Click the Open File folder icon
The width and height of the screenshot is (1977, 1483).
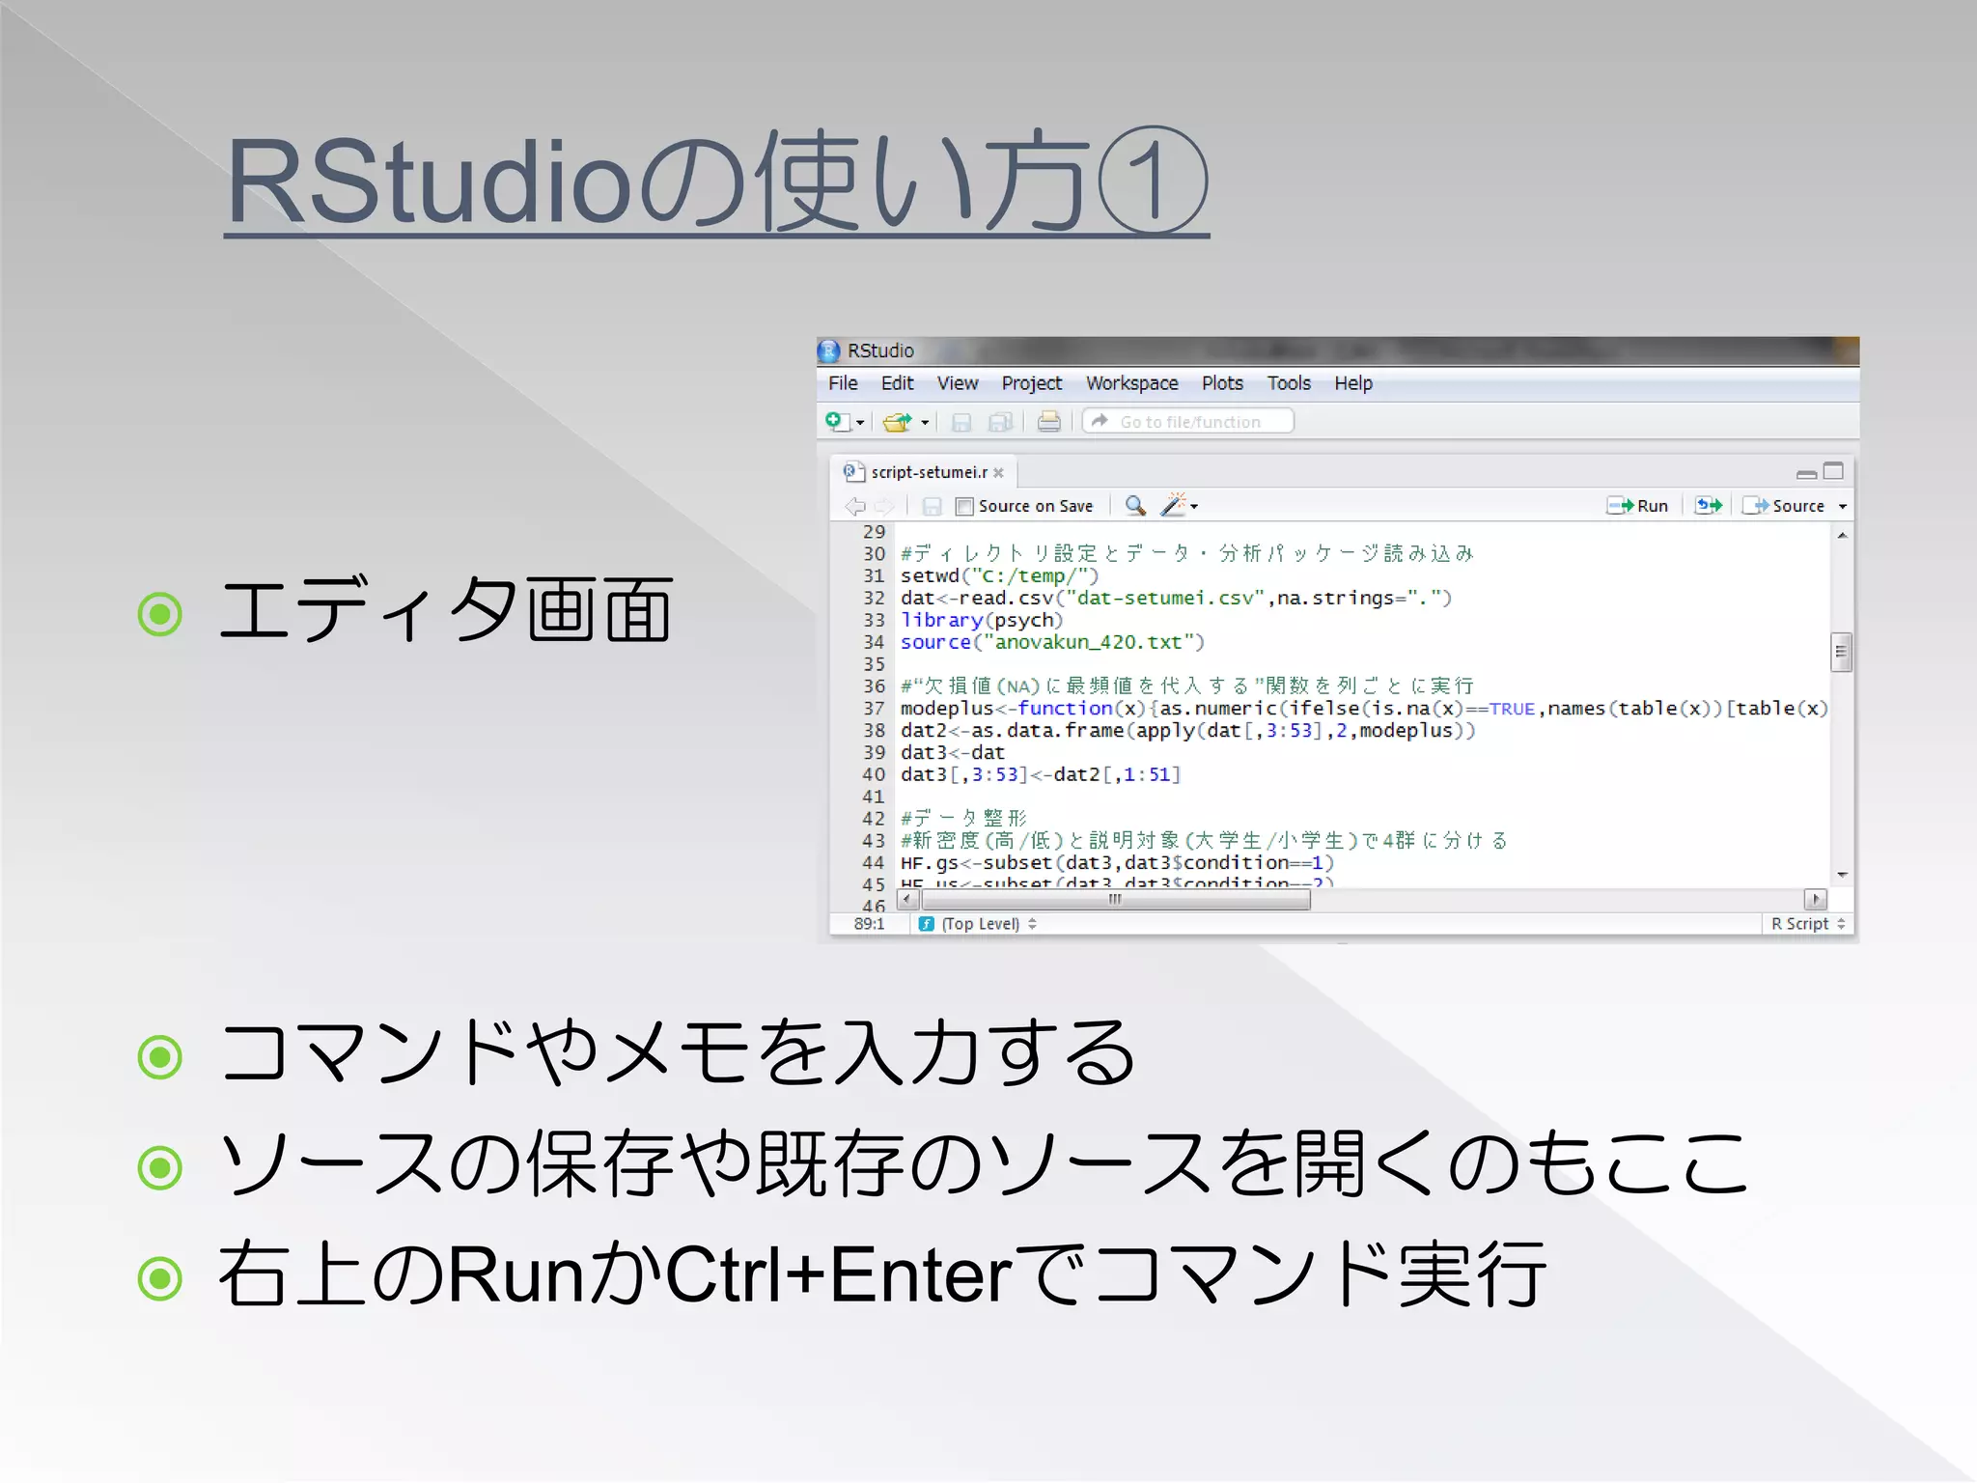point(898,422)
